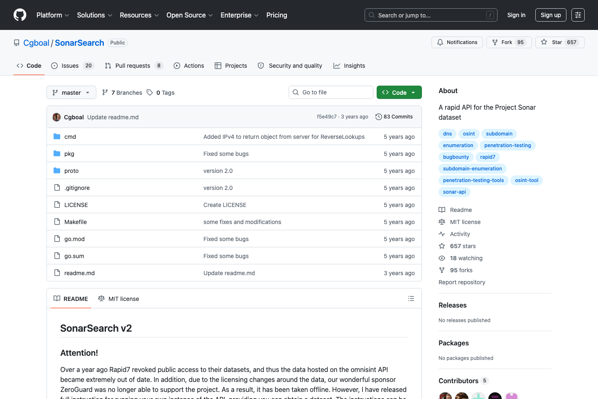Click the cmd folder icon
Screen dimensions: 598x399
click(x=57, y=136)
